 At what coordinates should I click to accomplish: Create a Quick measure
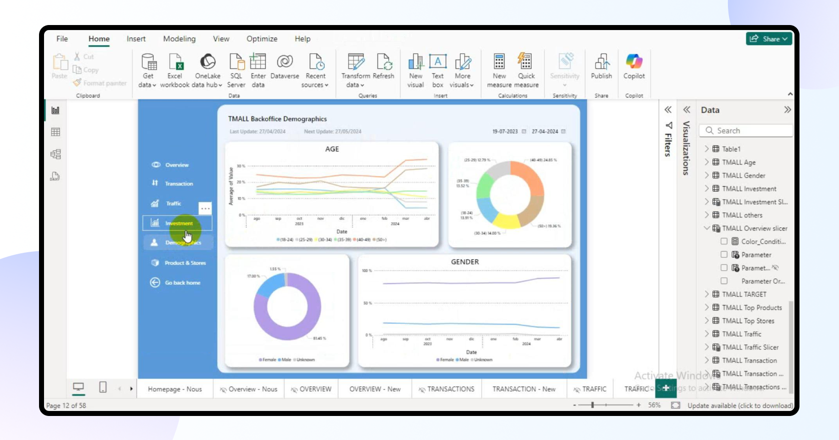tap(526, 71)
